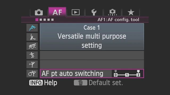Switch to the AF settings tab
170x95 pixels.
[57, 12]
